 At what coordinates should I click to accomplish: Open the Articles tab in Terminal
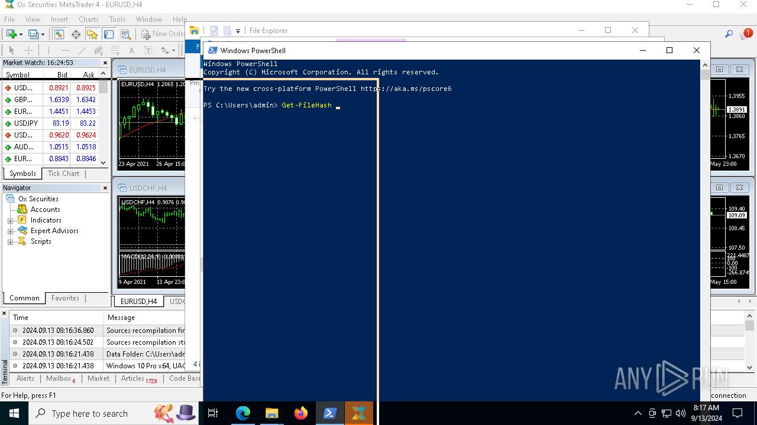(x=138, y=378)
